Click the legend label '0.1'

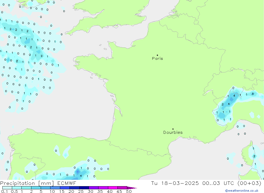(4, 191)
